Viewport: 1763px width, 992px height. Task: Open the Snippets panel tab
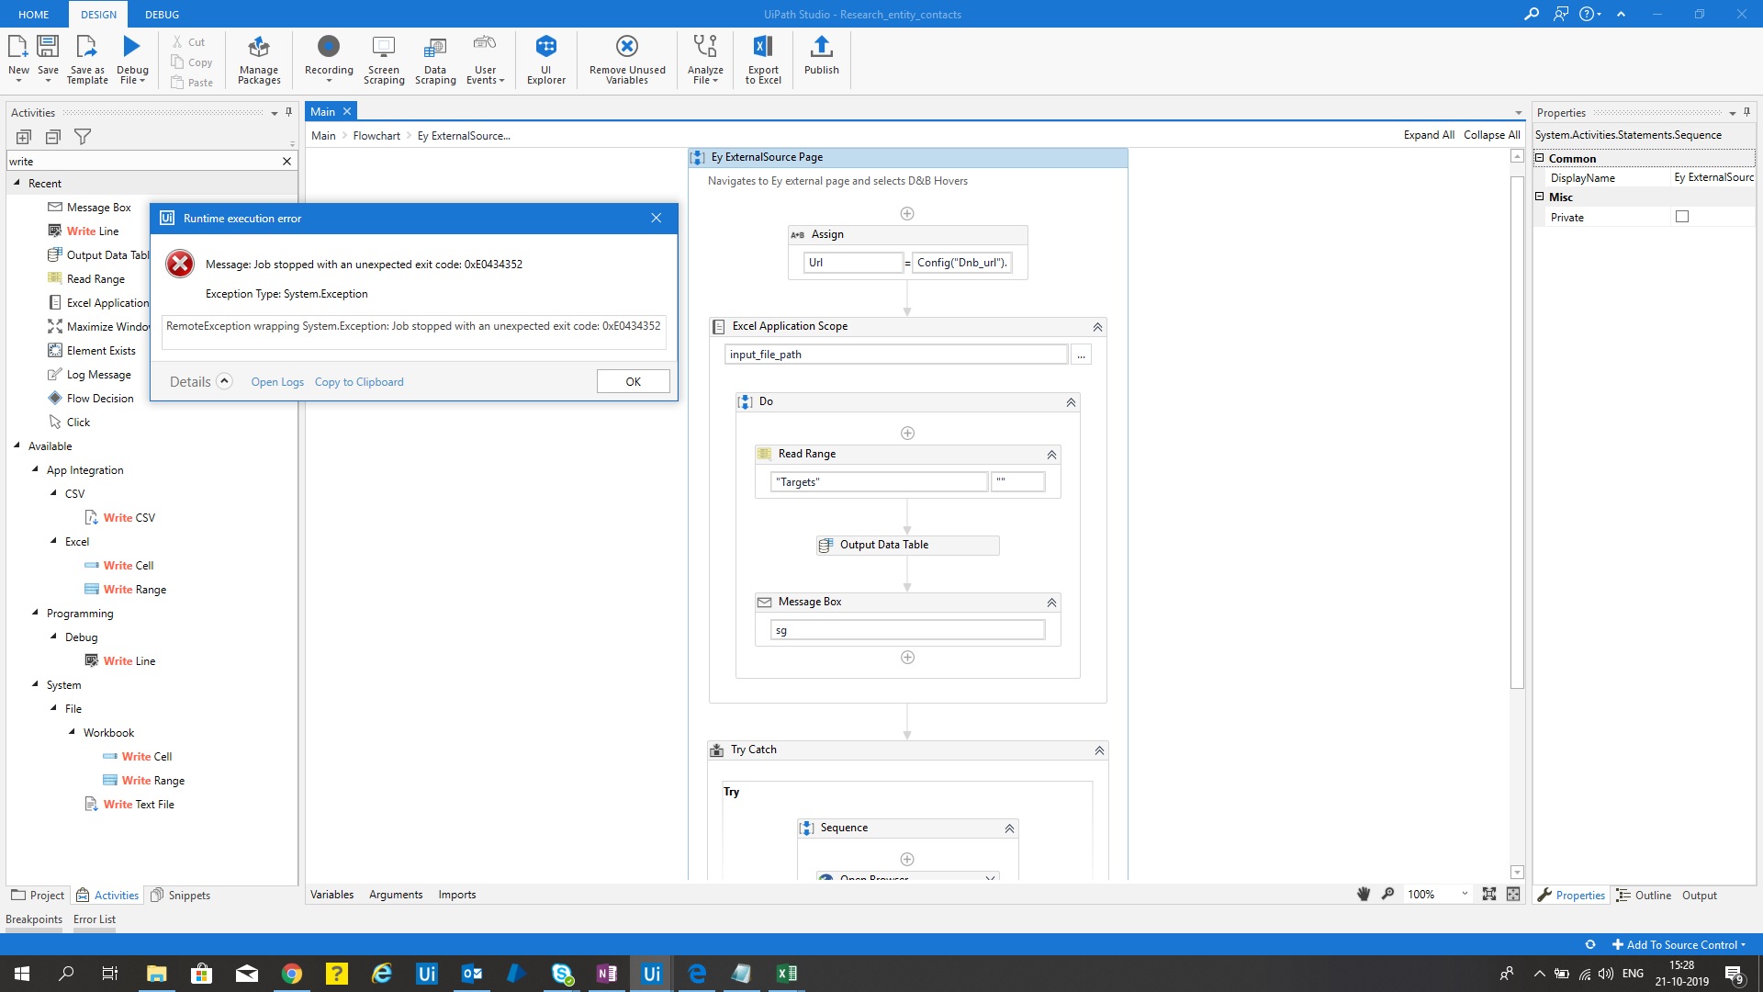(181, 895)
